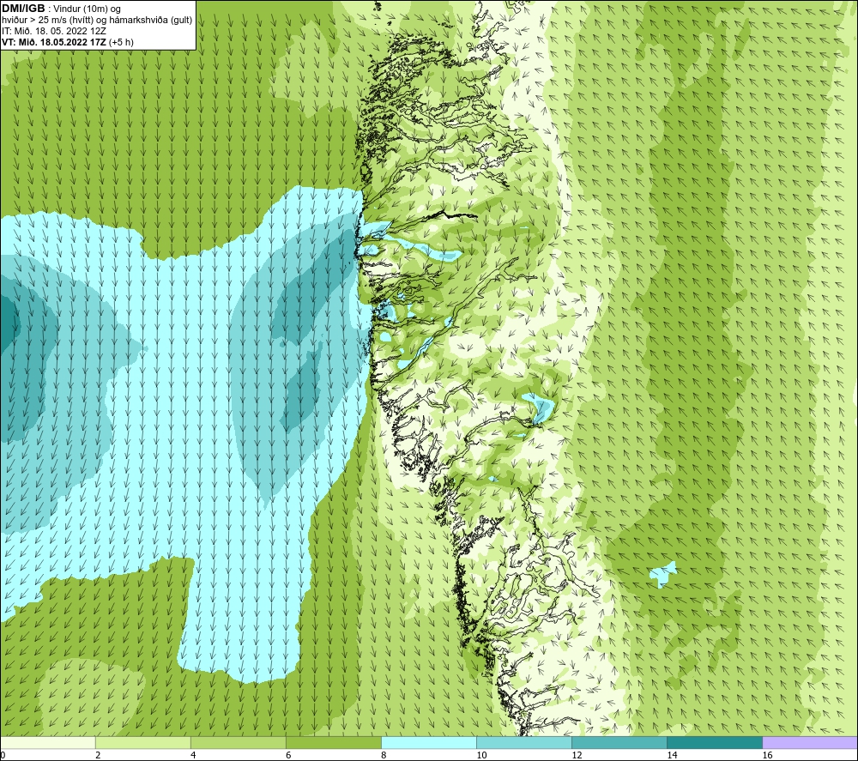Viewport: 858px width, 761px height.
Task: Click the 6–8 m/s dark green legend swatch
Action: click(333, 742)
